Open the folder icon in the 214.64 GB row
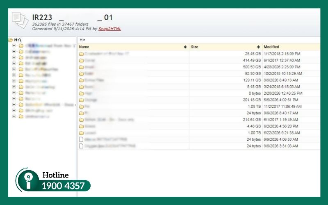328x205 pixels. (x=81, y=120)
